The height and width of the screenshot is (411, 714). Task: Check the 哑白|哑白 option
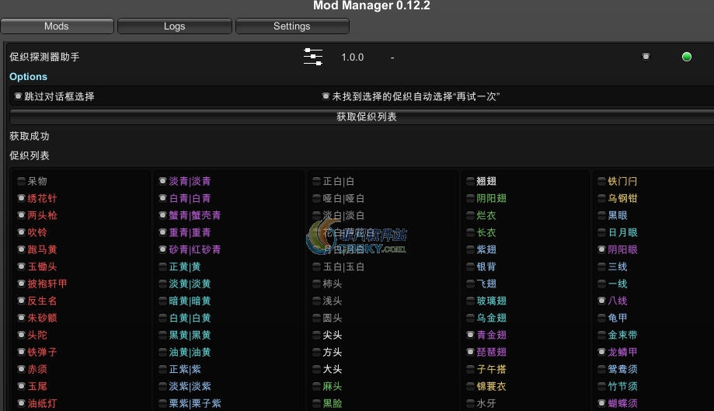click(x=316, y=198)
